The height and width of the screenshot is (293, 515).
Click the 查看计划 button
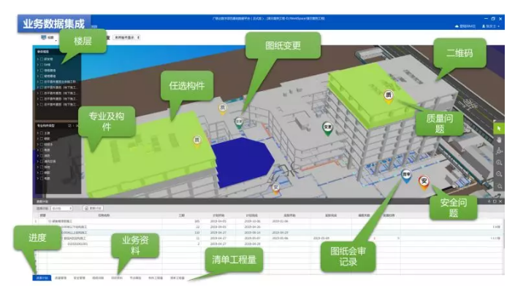pyautogui.click(x=95, y=208)
